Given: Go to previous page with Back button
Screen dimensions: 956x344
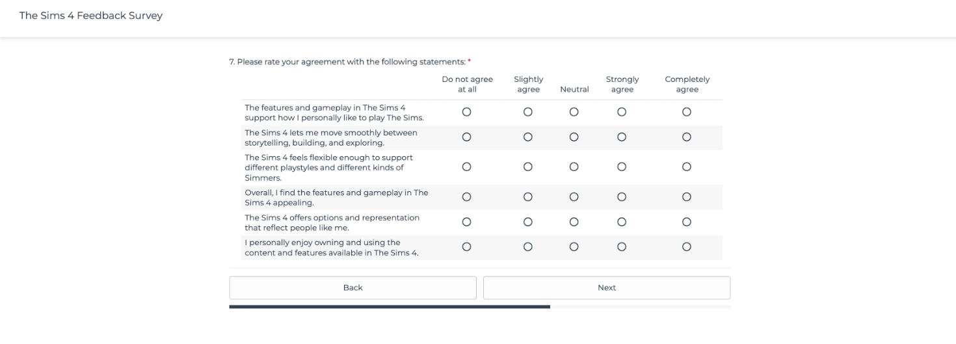Looking at the screenshot, I should 352,287.
